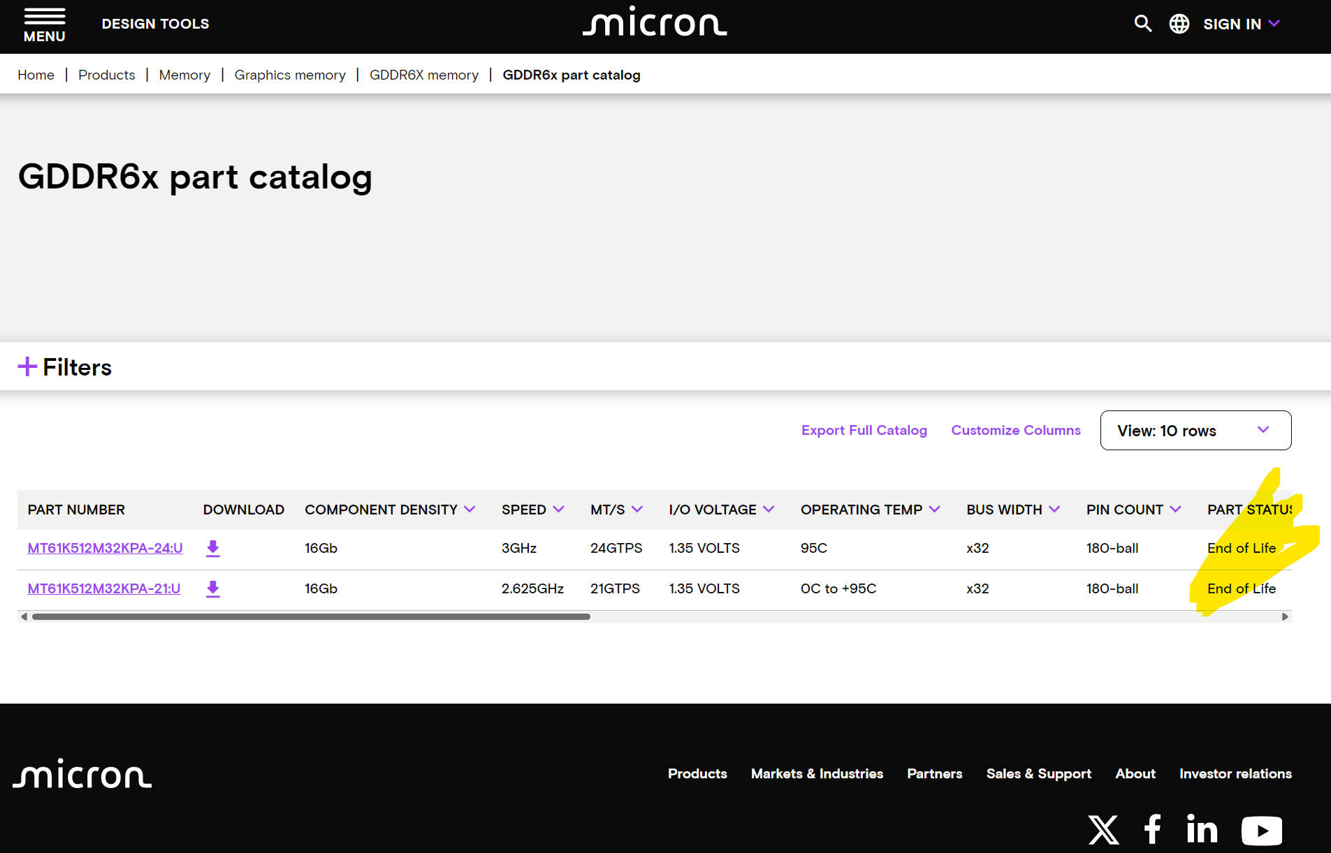Open footer Markets & Industries link
The height and width of the screenshot is (853, 1331).
coord(817,773)
